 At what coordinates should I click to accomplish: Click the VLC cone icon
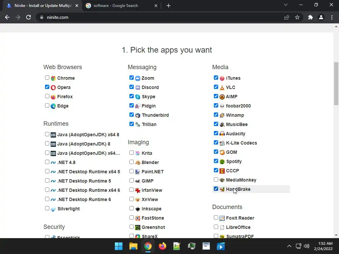222,87
